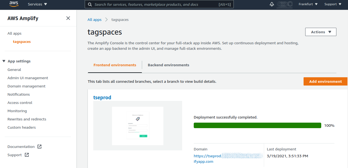Open the Actions dropdown button
348x168 pixels.
click(x=321, y=32)
